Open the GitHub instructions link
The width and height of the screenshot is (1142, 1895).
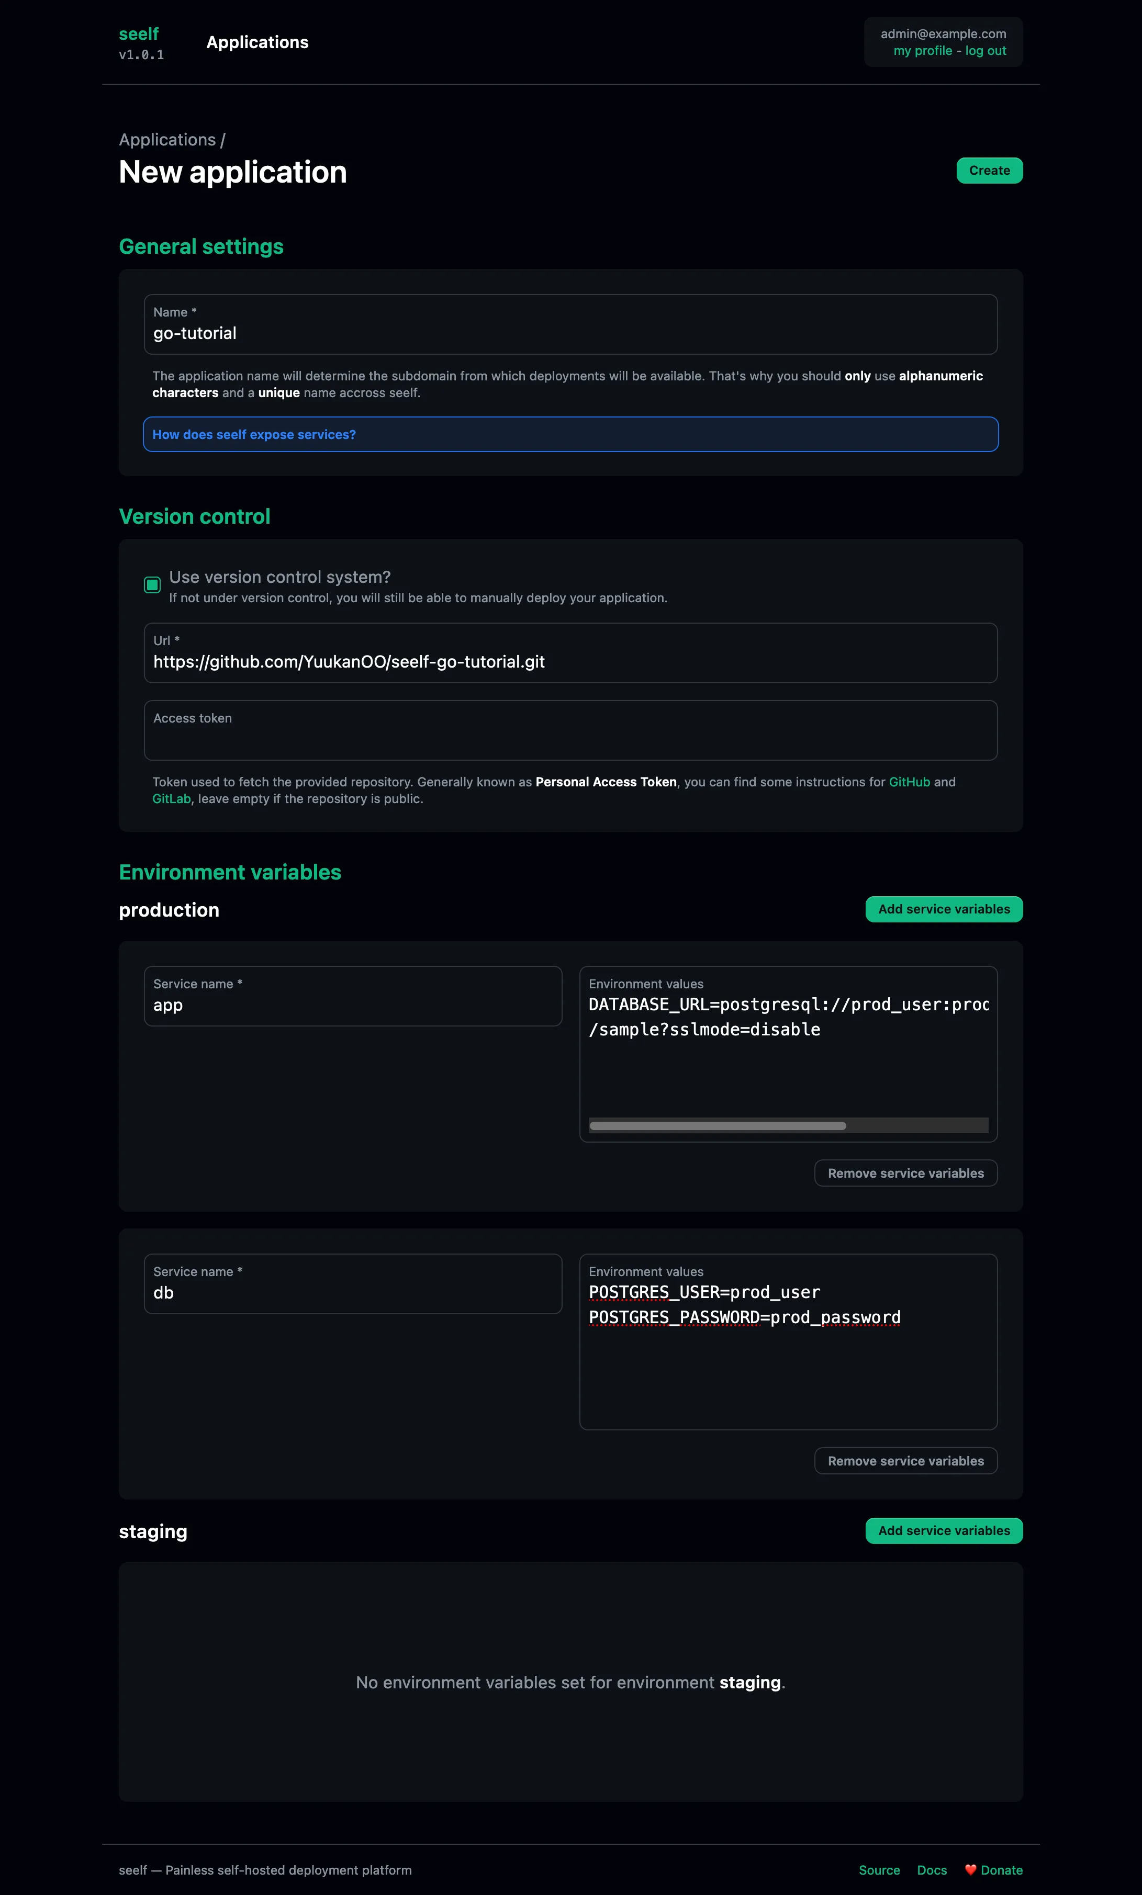click(909, 781)
